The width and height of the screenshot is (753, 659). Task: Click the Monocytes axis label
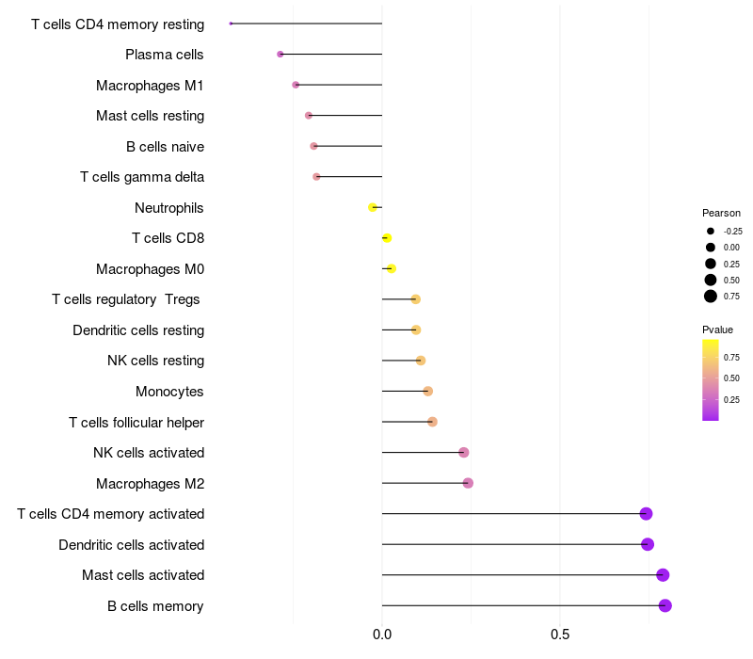tap(169, 392)
